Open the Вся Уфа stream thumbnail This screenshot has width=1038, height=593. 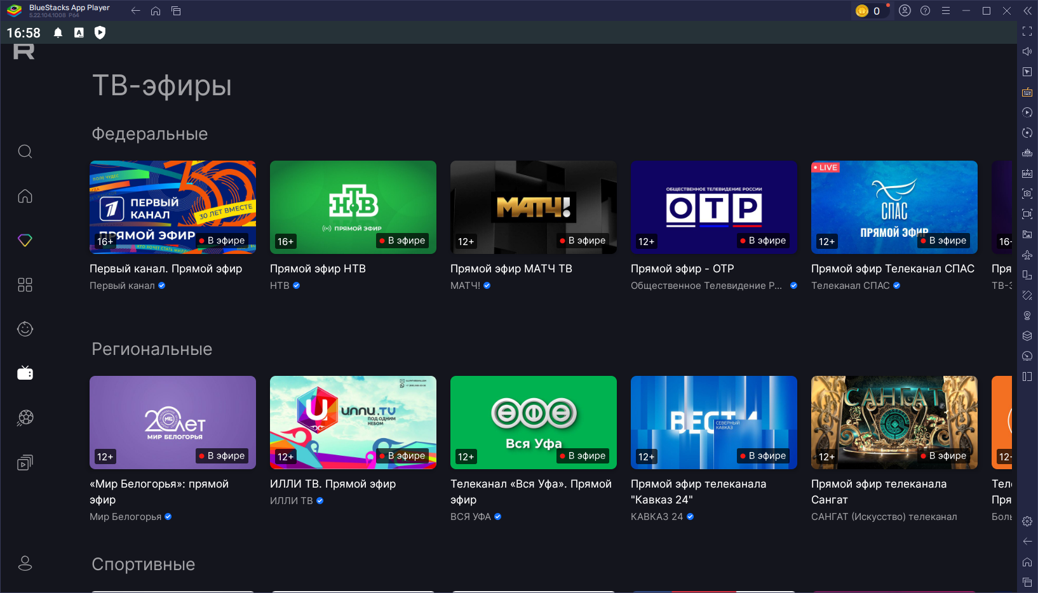click(x=534, y=422)
